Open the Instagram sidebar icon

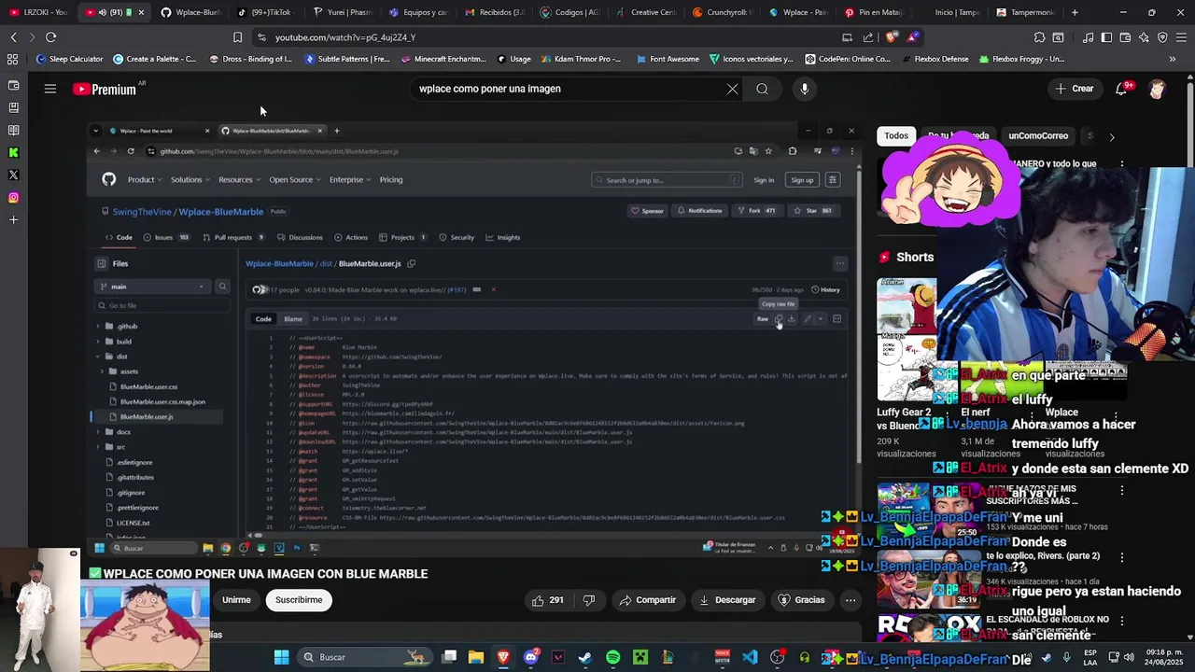tap(13, 197)
